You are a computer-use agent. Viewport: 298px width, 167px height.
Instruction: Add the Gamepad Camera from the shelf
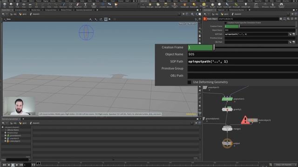(x=281, y=5)
